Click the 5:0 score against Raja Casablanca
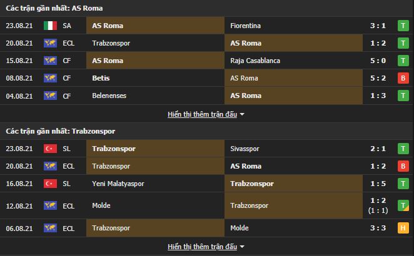Viewport: 414px width, 256px height. point(377,61)
